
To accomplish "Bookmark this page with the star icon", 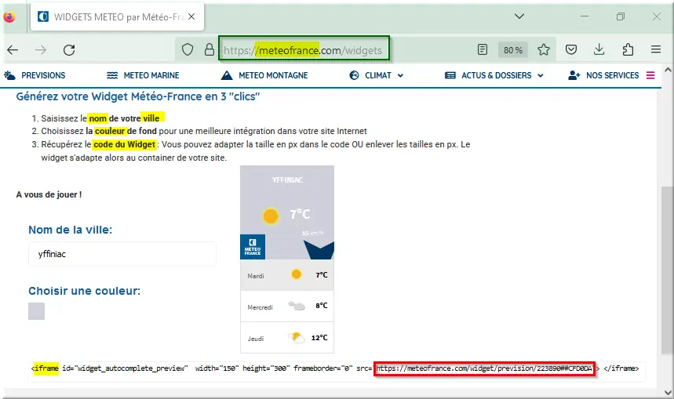I will (544, 49).
